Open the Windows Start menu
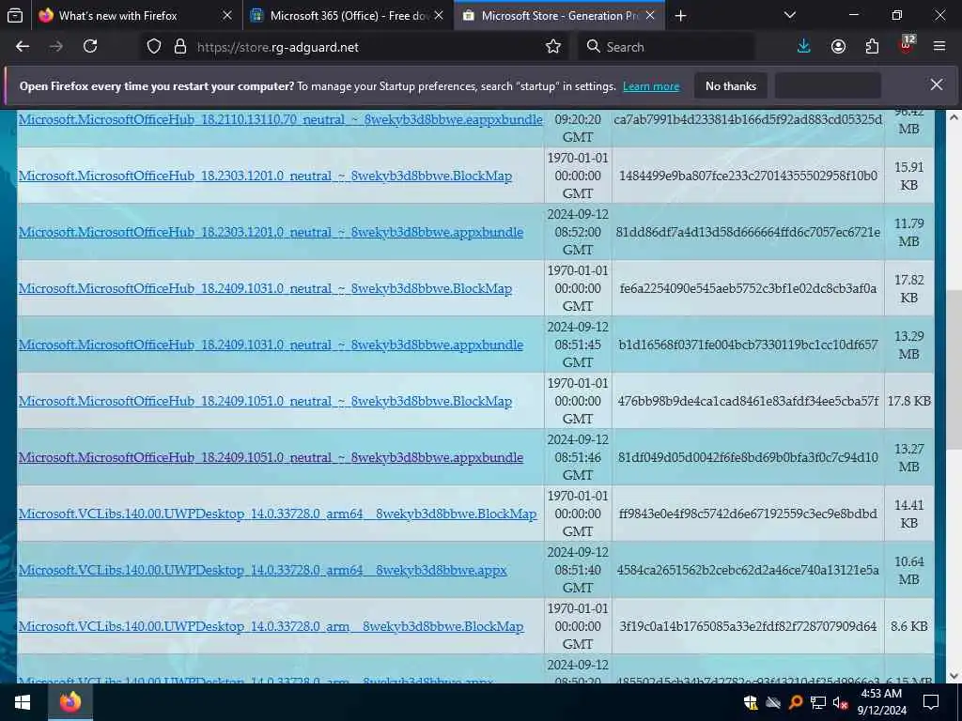Screen dimensions: 962x721 (x=23, y=702)
